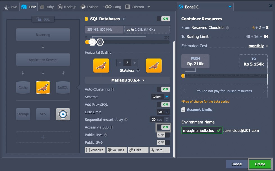Click the left MariaDB seal node icon

(x=101, y=66)
